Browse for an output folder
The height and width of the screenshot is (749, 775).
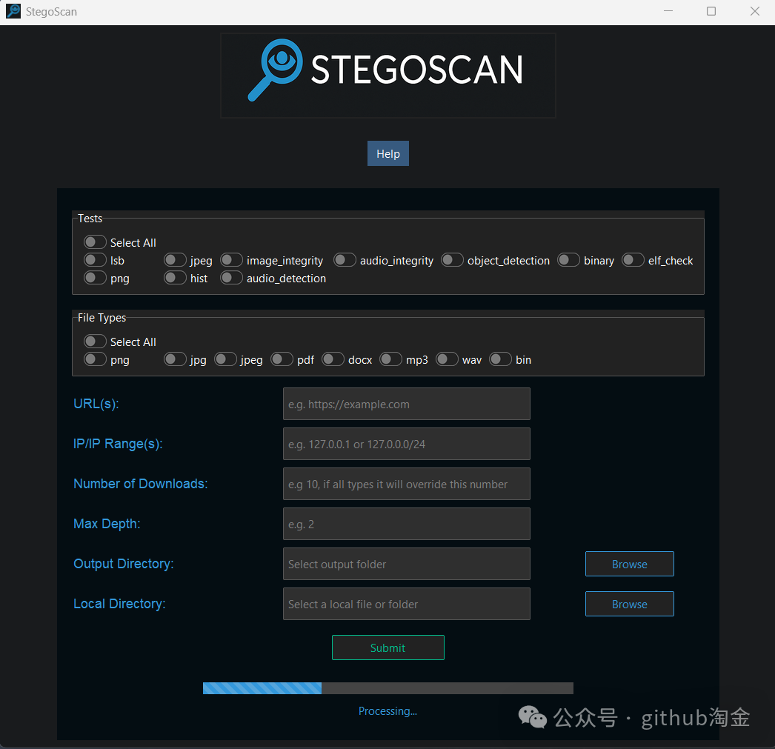[x=629, y=563]
